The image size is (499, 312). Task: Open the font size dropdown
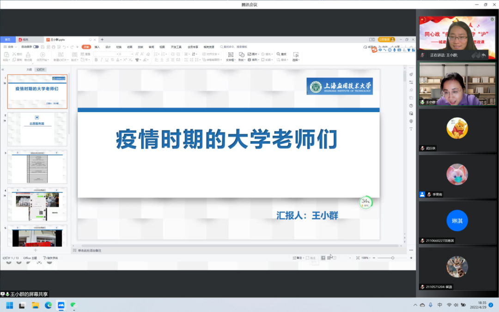tap(132, 54)
